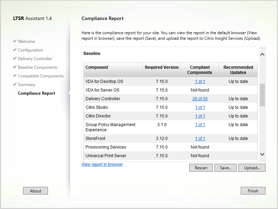Click the Compliant Components column header
278x209 pixels.
point(200,70)
